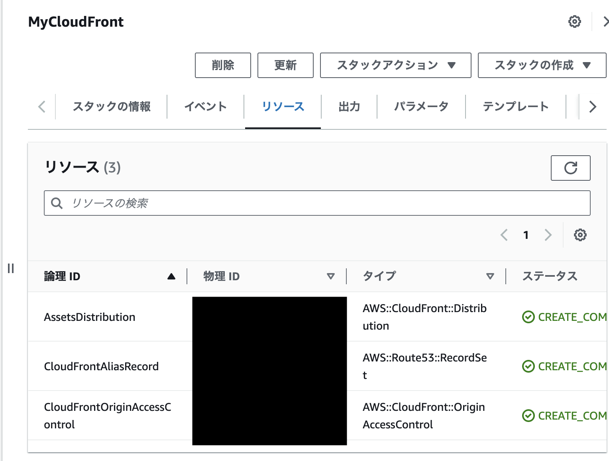This screenshot has width=609, height=461.
Task: Click the pause/divider icon on the left edge
Action: point(11,269)
